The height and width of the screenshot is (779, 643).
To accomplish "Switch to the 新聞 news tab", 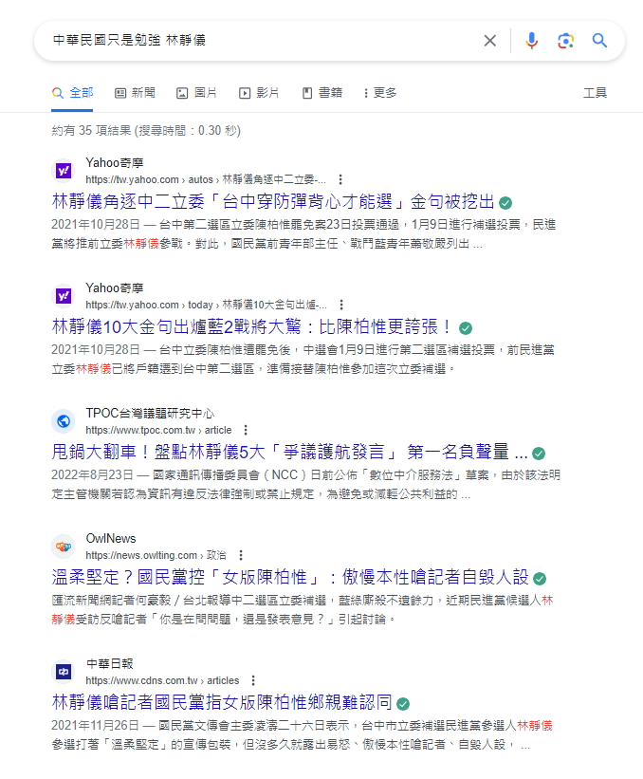I will [135, 93].
